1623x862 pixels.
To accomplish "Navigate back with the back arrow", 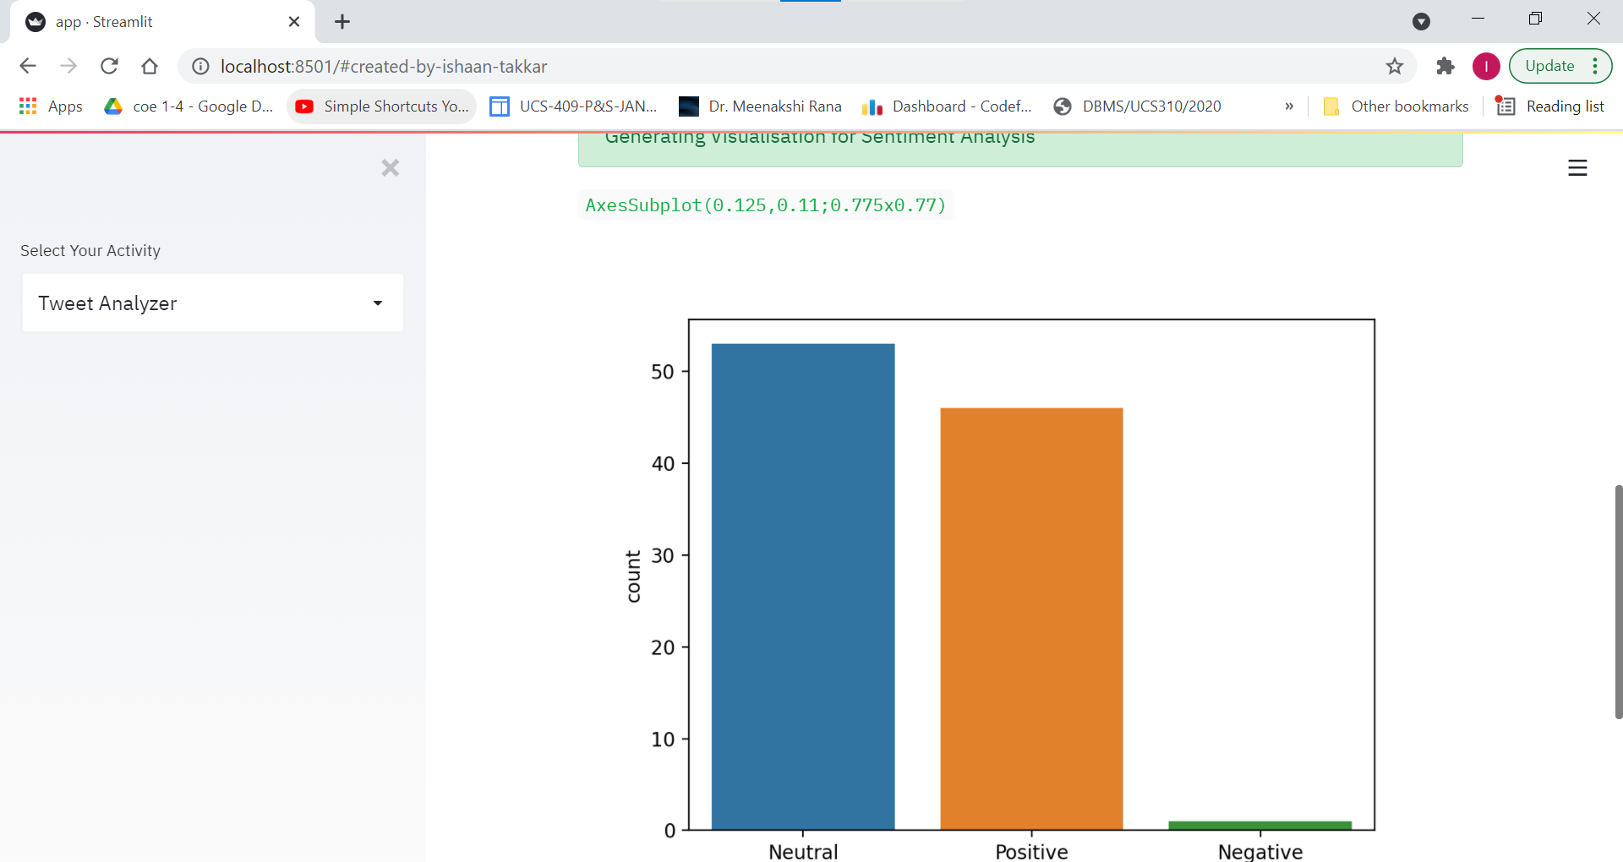I will (x=28, y=66).
